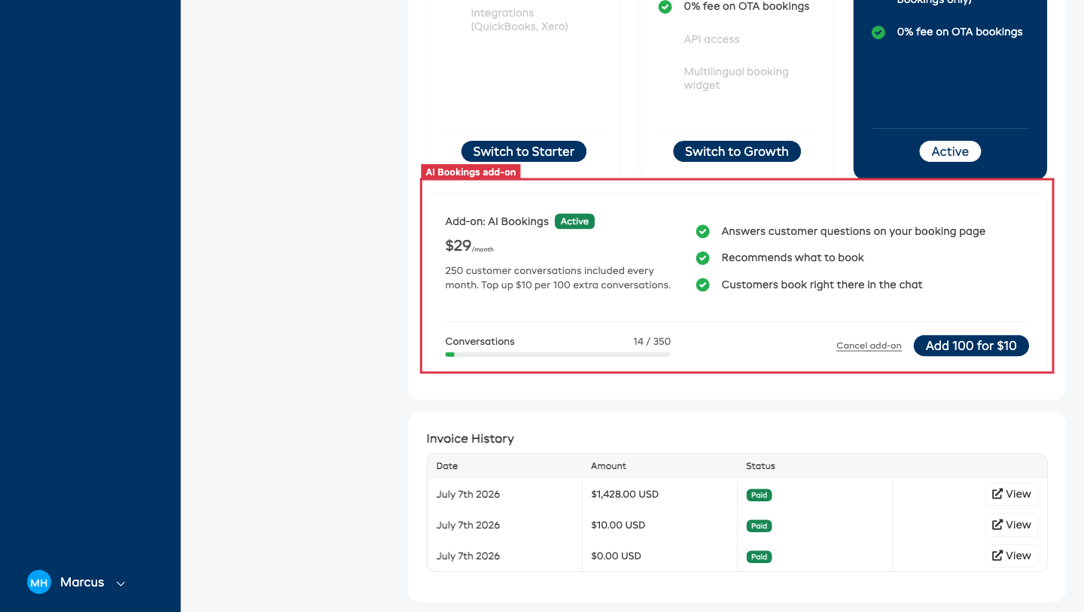The width and height of the screenshot is (1084, 612).
Task: Click check icon in dark Active plan card
Action: (878, 32)
